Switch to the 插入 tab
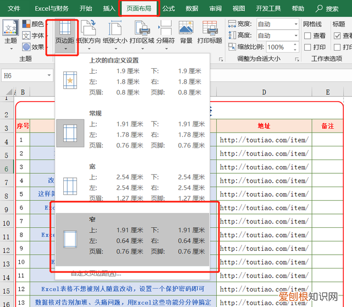Viewport: 352px width, 307px height. (109, 9)
